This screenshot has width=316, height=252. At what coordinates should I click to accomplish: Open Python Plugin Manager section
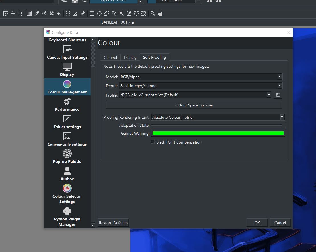point(67,216)
